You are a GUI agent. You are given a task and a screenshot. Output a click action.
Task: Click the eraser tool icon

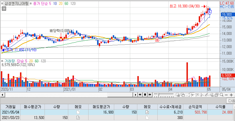point(212,95)
